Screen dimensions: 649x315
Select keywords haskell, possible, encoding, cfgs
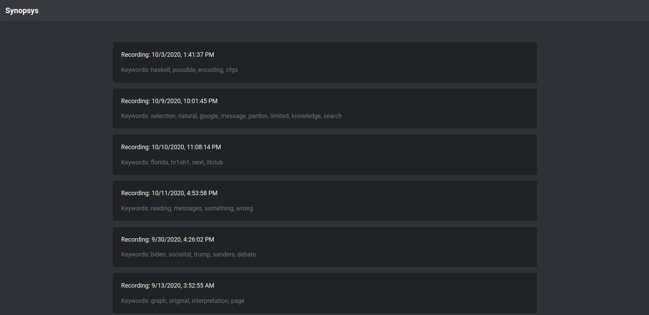[x=179, y=70]
